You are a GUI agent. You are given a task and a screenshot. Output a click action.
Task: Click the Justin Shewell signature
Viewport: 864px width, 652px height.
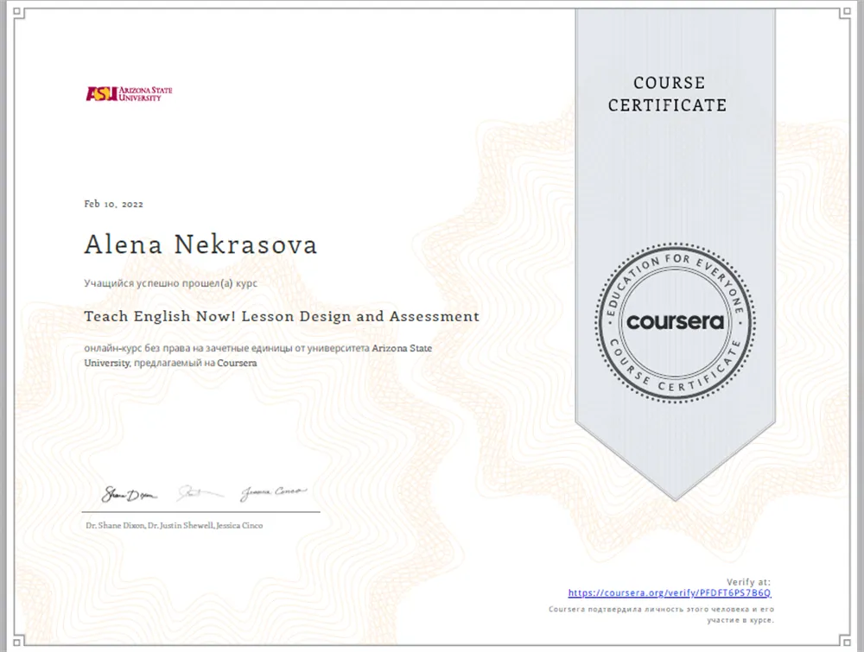(x=200, y=493)
